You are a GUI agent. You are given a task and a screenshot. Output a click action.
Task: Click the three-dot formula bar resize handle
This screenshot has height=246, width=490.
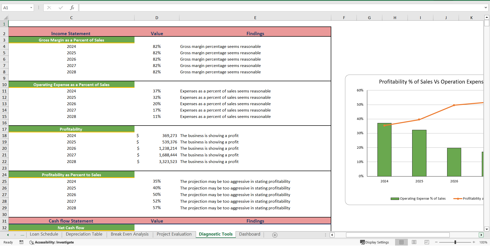pos(39,8)
